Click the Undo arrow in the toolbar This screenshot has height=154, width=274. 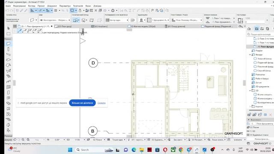click(7, 10)
